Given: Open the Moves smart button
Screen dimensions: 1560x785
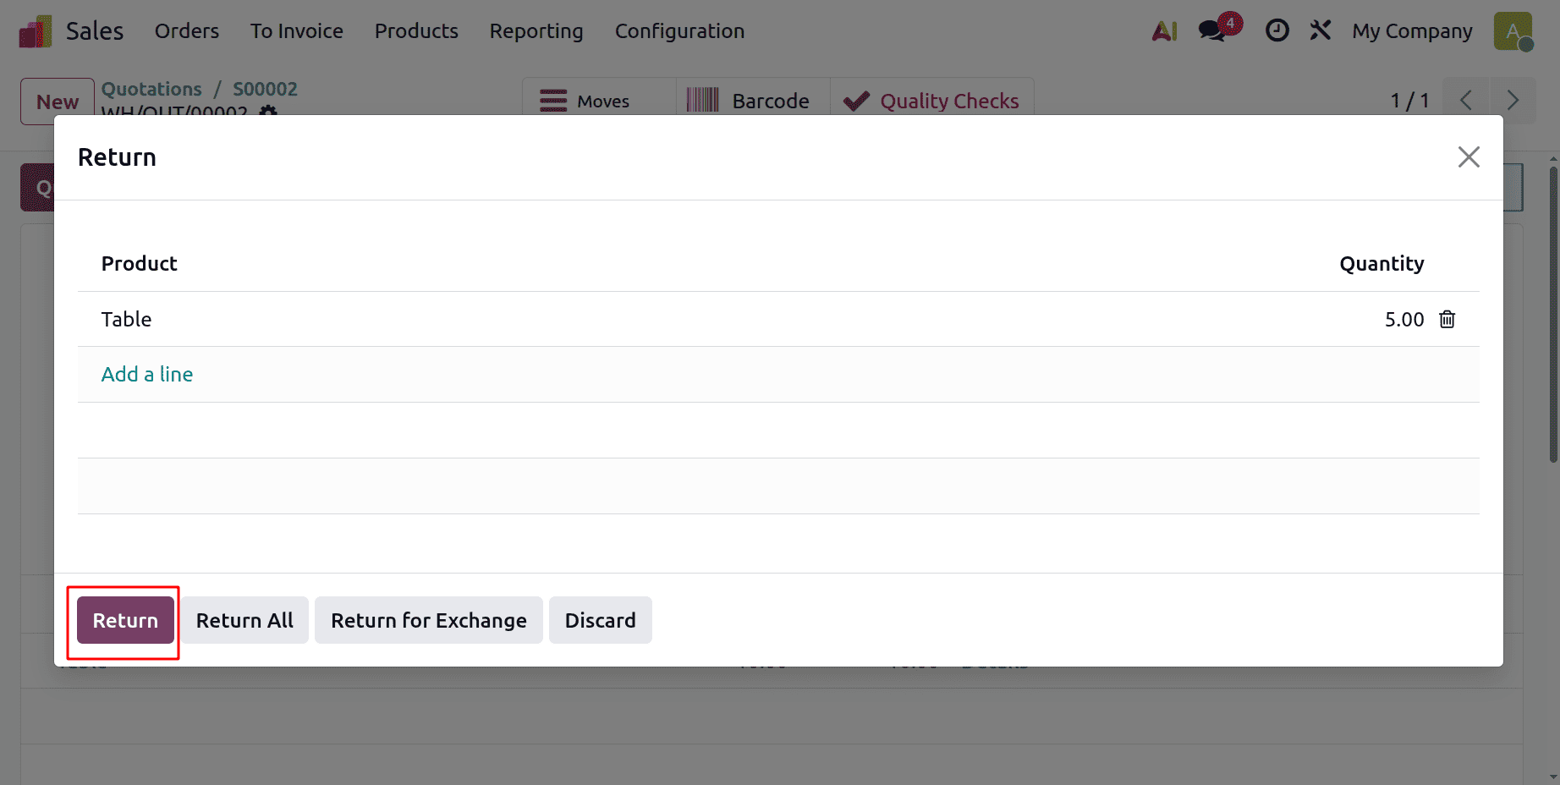Looking at the screenshot, I should click(599, 101).
